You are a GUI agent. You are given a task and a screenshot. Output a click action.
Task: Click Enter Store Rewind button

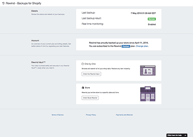[90, 98]
